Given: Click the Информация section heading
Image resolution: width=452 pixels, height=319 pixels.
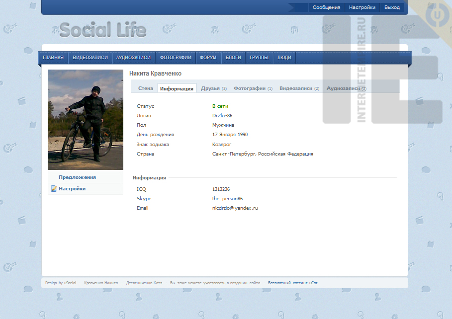Looking at the screenshot, I should [x=149, y=177].
